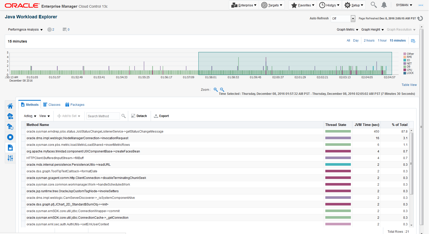Click the cloud with arrow sidebar icon
Image resolution: width=429 pixels, height=234 pixels.
10,116
